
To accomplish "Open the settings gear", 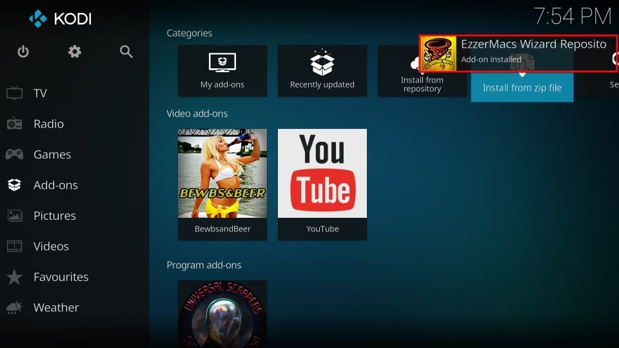I will pos(75,52).
